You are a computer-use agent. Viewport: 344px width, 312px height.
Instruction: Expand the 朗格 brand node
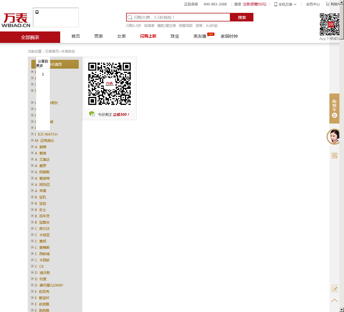click(32, 147)
